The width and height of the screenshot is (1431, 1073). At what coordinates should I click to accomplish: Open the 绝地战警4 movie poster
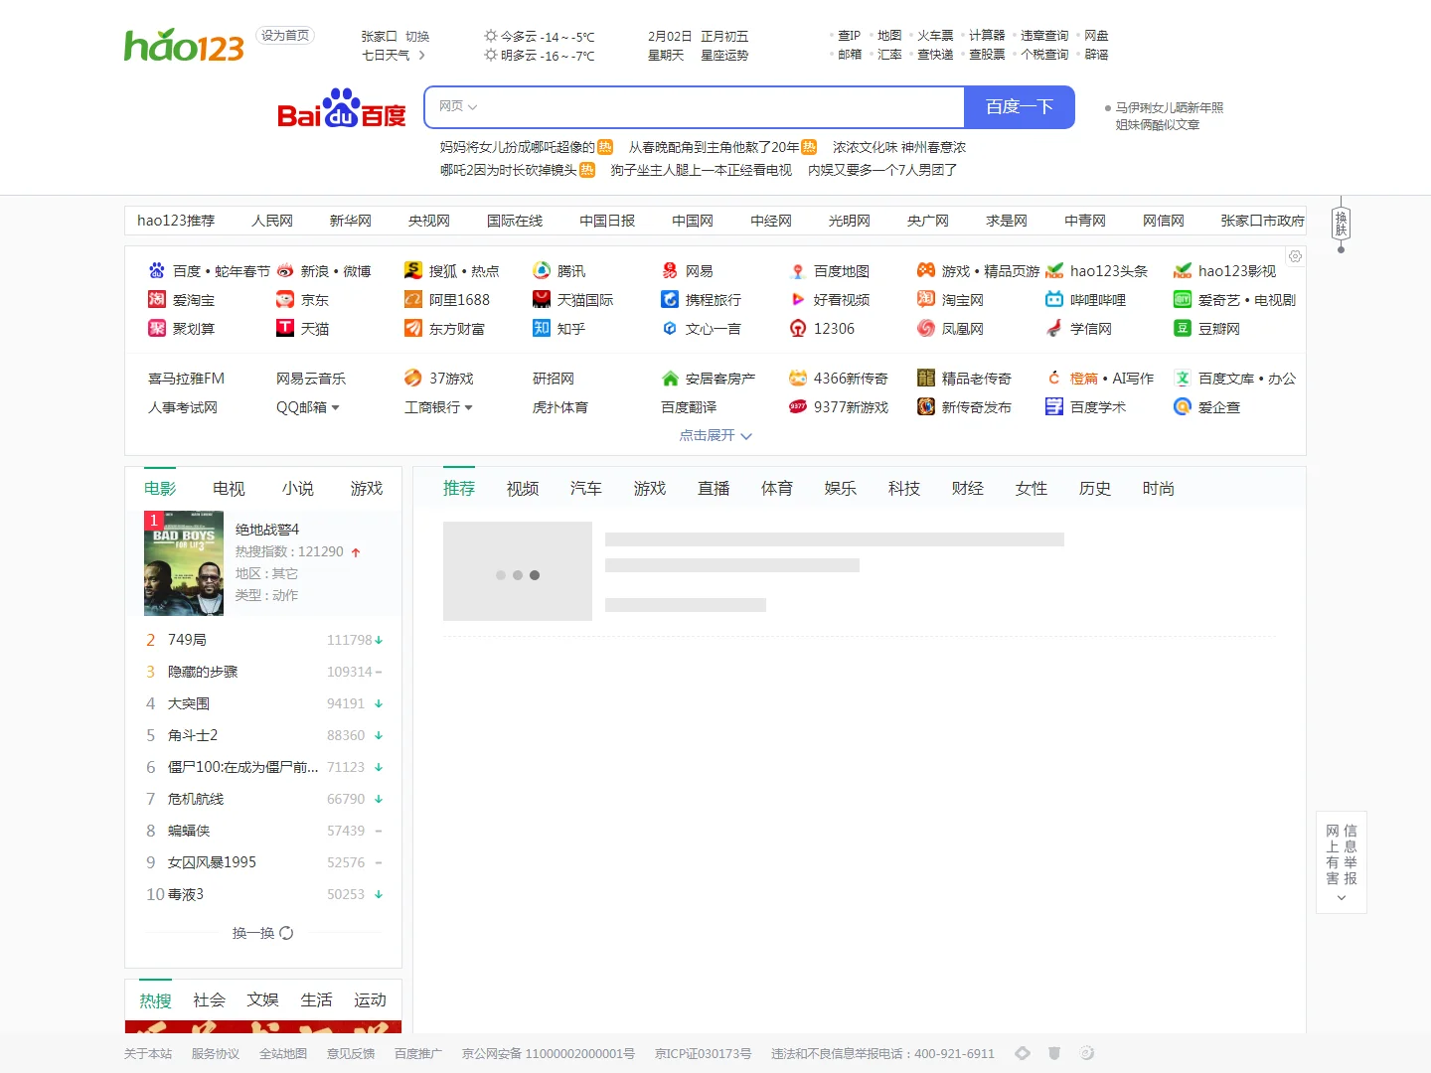(184, 563)
